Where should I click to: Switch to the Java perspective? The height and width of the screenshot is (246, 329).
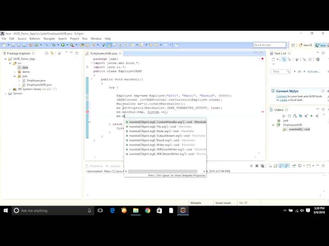point(321,45)
